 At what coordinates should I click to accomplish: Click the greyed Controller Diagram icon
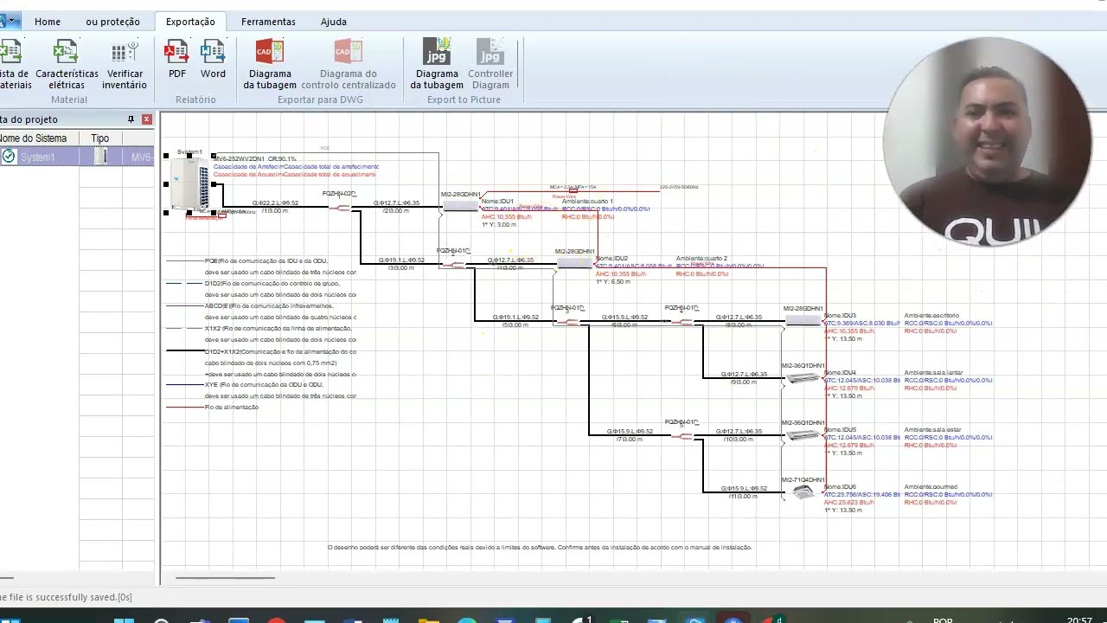pos(490,63)
